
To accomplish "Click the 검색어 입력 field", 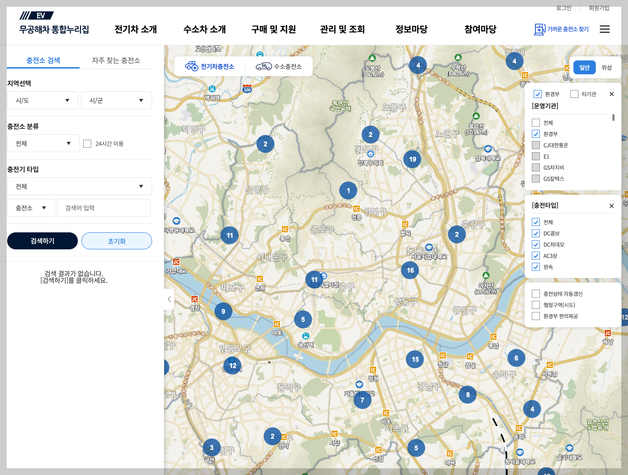I will 104,208.
